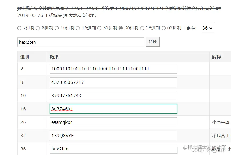This screenshot has height=155, width=231.
Task: Click the base 16 result field 8d3746fcf
Action: click(113, 109)
